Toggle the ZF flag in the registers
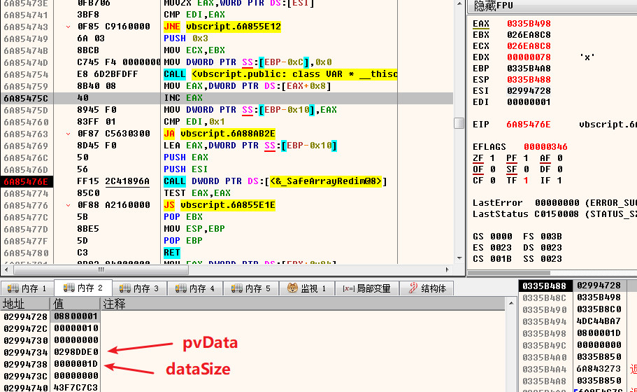Screen dimensions: 637x392 click(483, 158)
